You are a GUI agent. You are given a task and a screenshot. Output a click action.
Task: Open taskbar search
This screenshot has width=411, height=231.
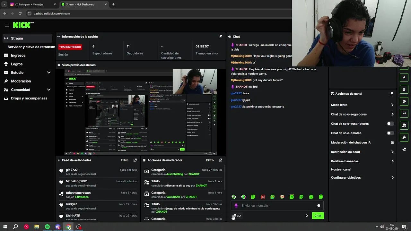(15, 227)
